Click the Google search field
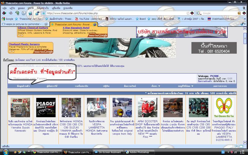The image size is (248, 155). 219,13
